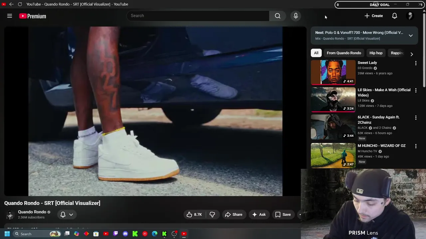Go back with browser back arrow
Viewport: 426px width, 239px height.
pyautogui.click(x=11, y=4)
